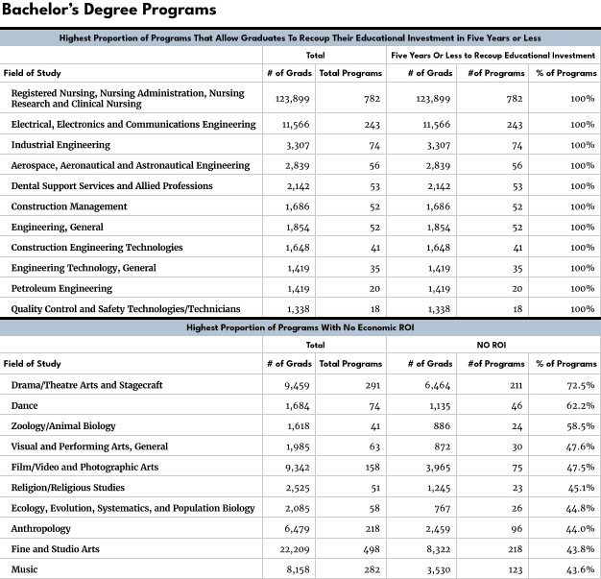601x579 pixels.
Task: Click the 62.2% value in the Dance row
Action: point(580,405)
